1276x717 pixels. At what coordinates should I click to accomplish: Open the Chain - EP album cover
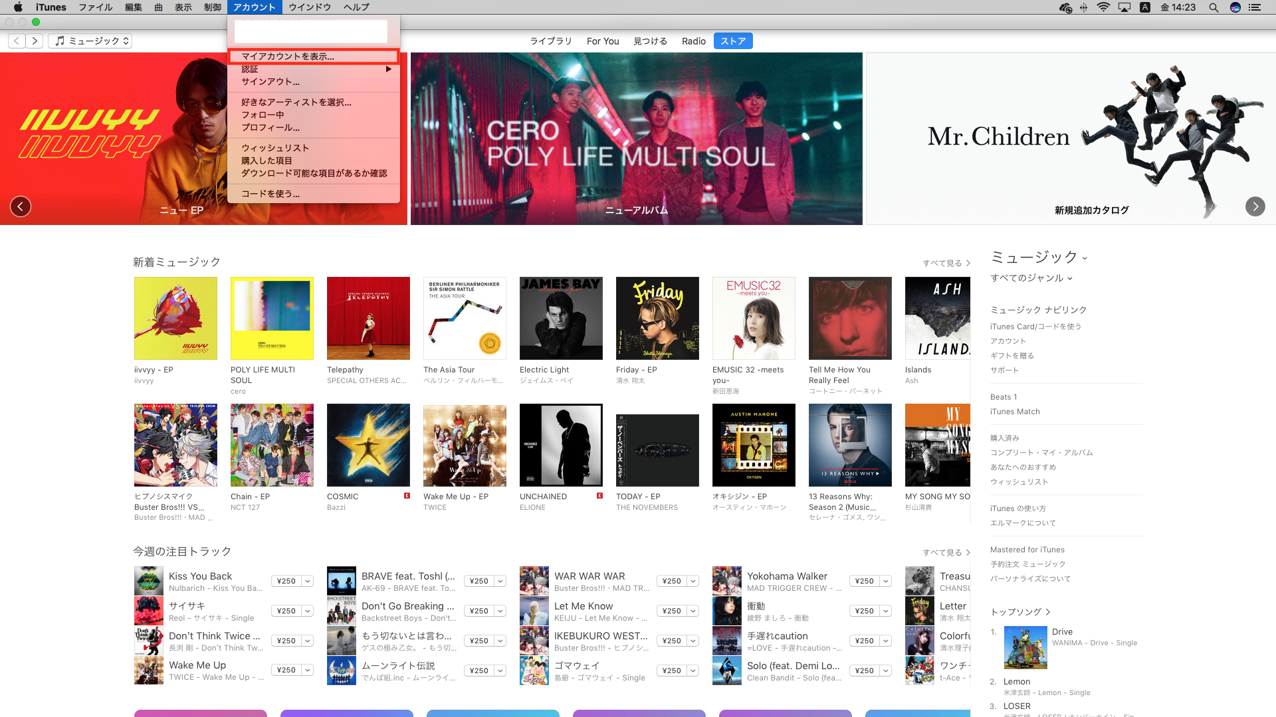click(x=272, y=445)
